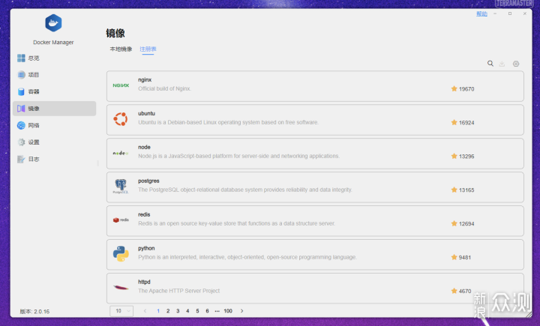Go to the next page arrow
Screen dimensions: 540x326
(x=241, y=311)
